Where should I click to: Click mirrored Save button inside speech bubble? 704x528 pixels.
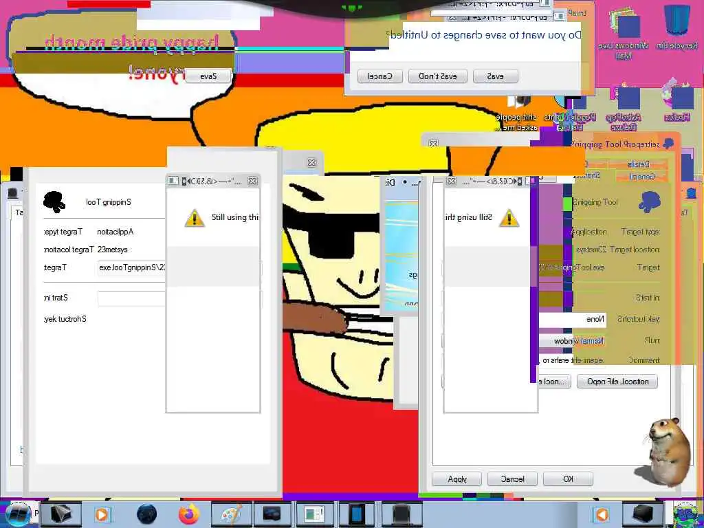coord(208,76)
